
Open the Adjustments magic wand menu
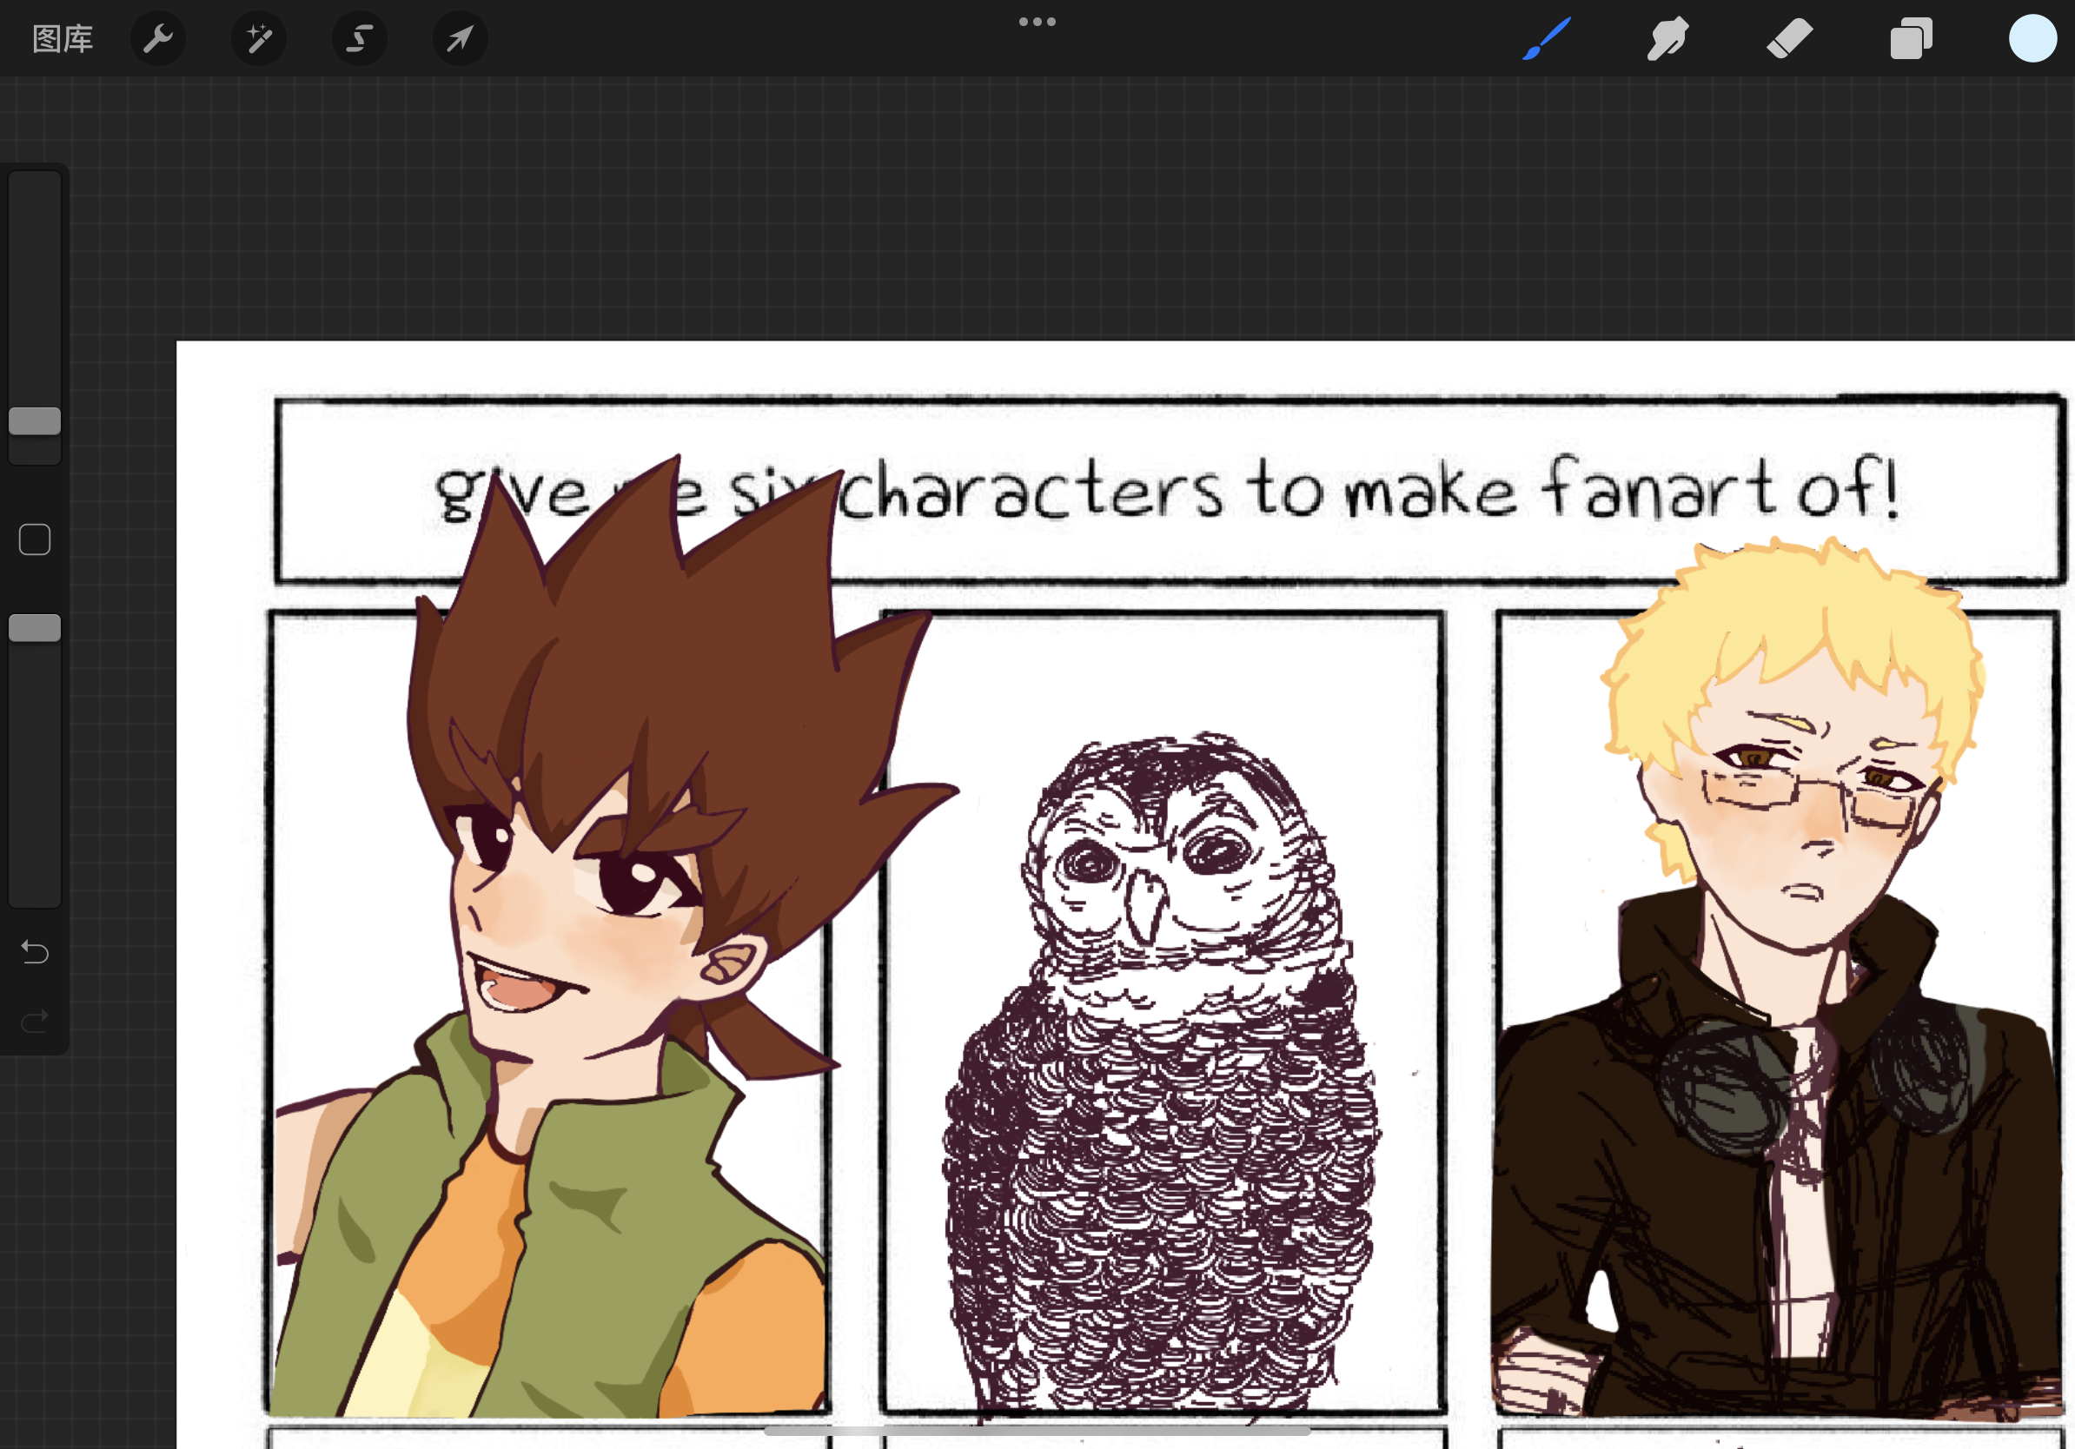(259, 39)
